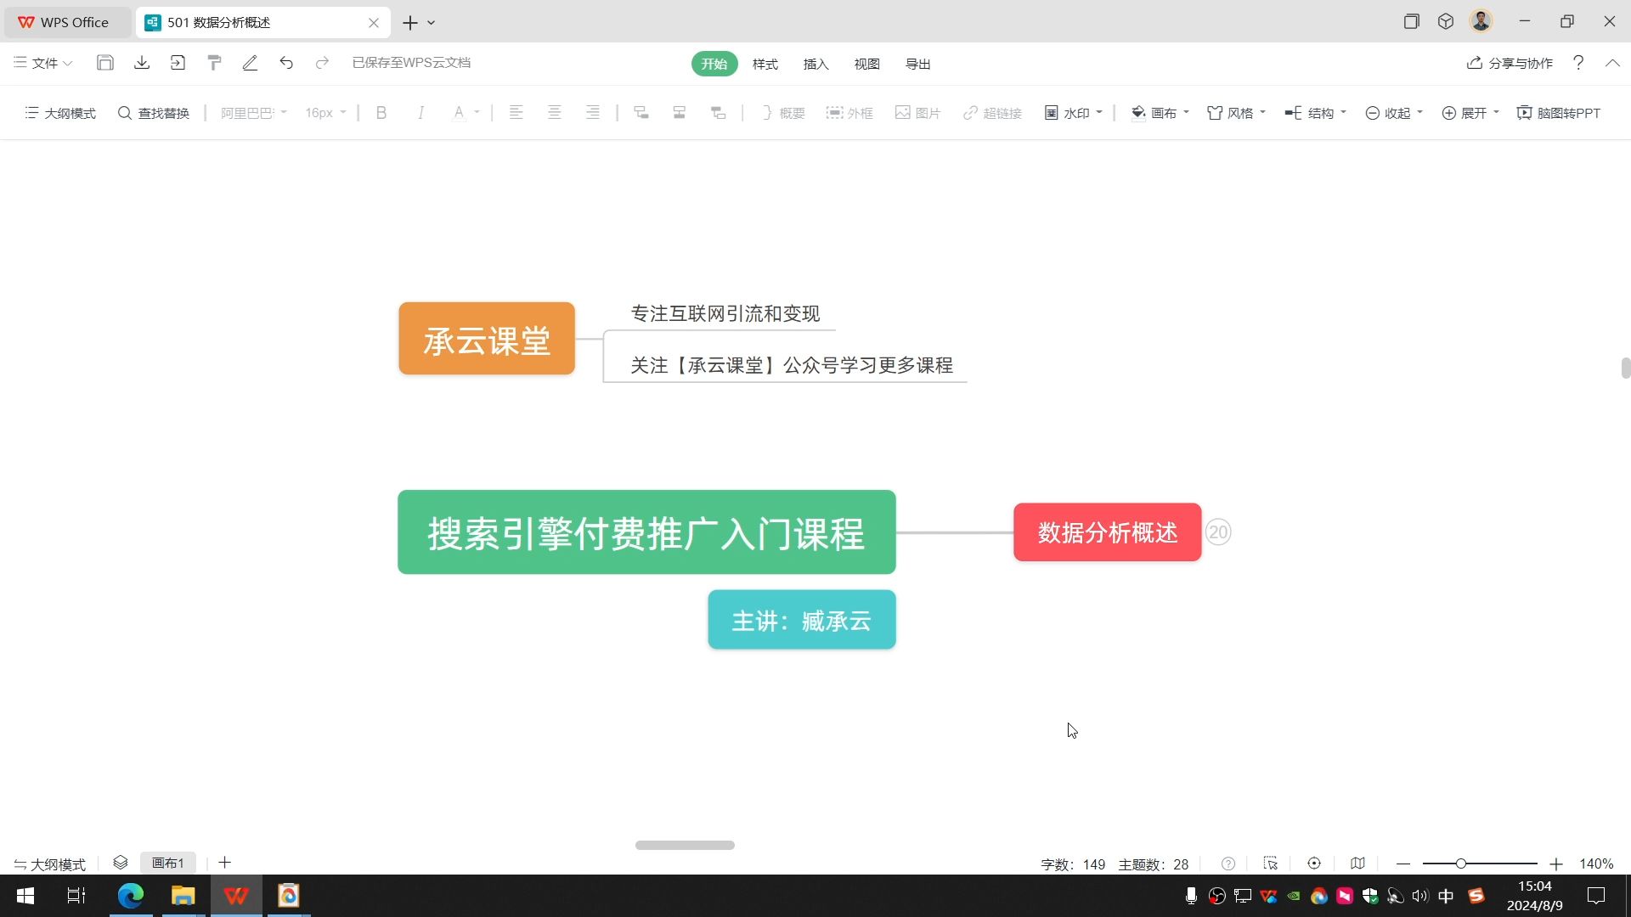The width and height of the screenshot is (1631, 917).
Task: Click the insert sibling topic icon
Action: click(x=680, y=113)
